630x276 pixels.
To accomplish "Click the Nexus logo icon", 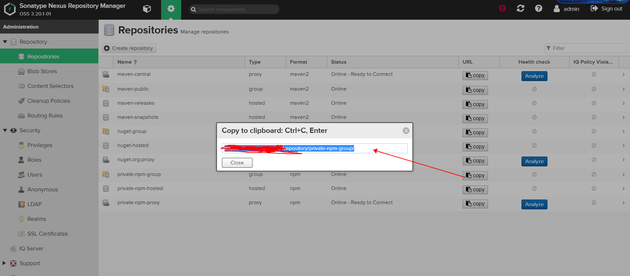I will pyautogui.click(x=10, y=9).
